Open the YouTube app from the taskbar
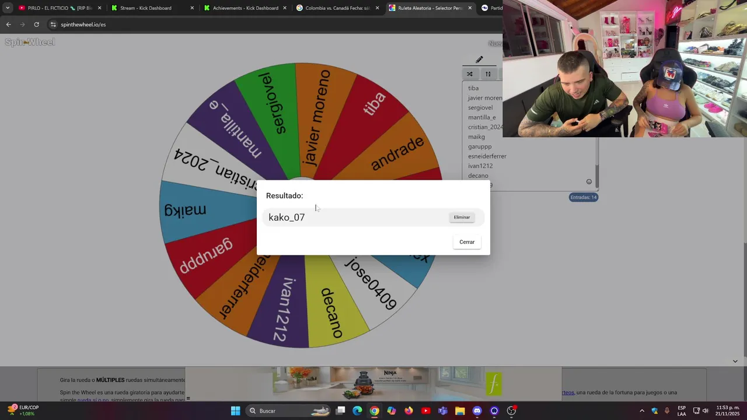Screen dimensions: 747x420 pos(425,411)
